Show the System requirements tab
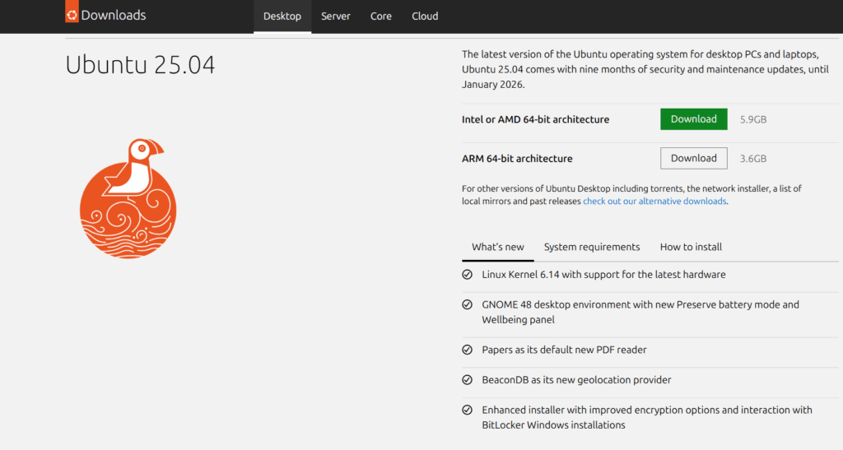This screenshot has width=843, height=450. tap(592, 247)
